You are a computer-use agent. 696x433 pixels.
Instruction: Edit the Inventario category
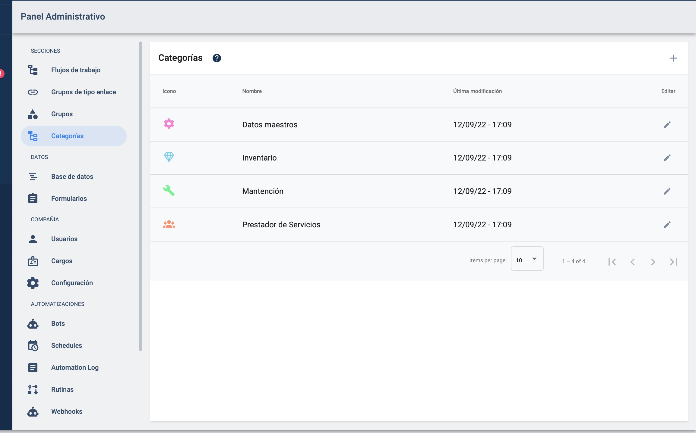coord(667,157)
